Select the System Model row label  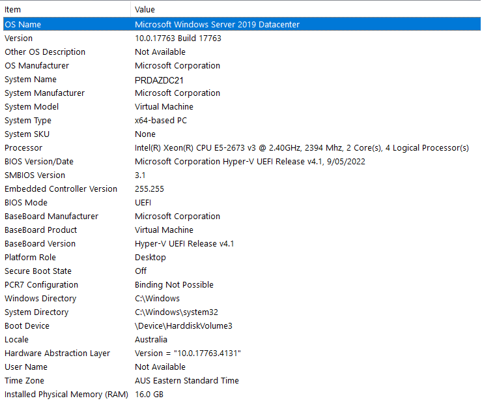(x=31, y=107)
